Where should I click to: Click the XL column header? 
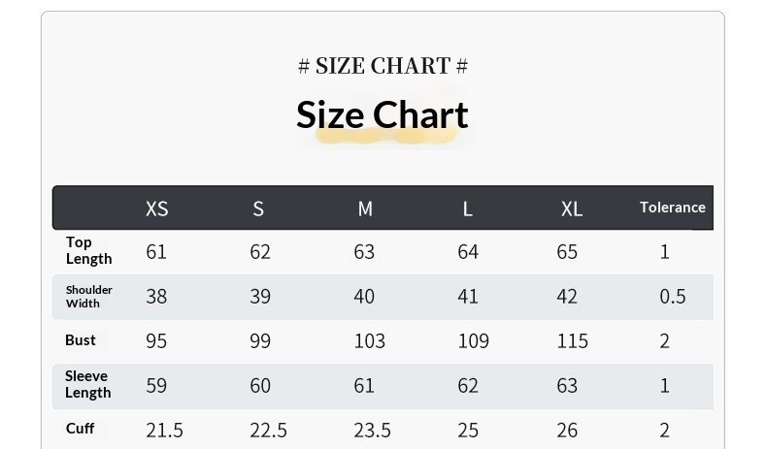click(x=572, y=208)
